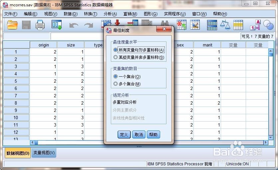Click the Go to variable red arrow icon

point(118,23)
